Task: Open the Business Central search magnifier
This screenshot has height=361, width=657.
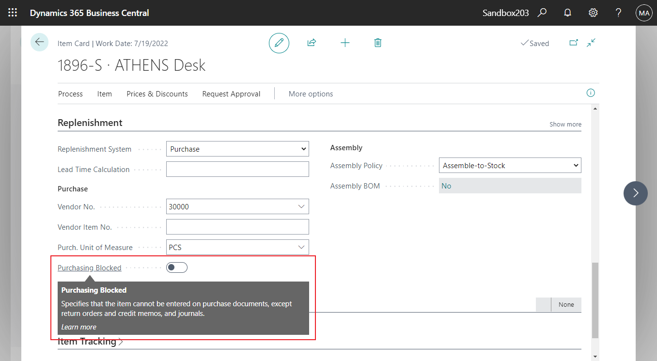Action: pyautogui.click(x=542, y=13)
